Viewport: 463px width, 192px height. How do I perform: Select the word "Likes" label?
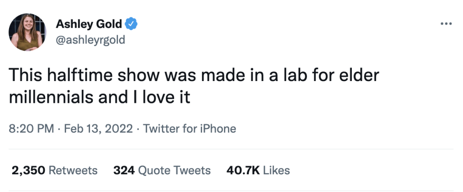[276, 170]
